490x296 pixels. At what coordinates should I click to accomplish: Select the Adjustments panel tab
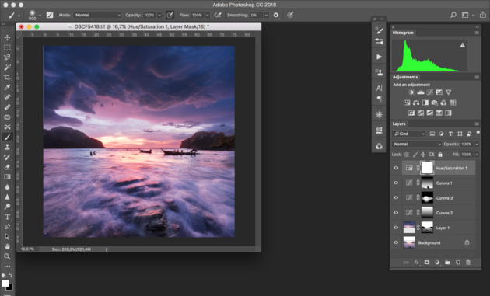coord(405,77)
